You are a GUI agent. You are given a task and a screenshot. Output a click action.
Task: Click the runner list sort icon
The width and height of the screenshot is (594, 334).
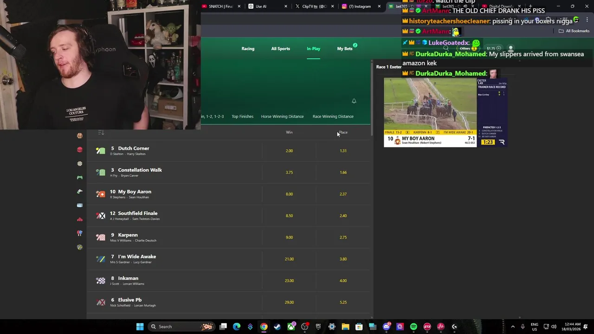(x=101, y=132)
